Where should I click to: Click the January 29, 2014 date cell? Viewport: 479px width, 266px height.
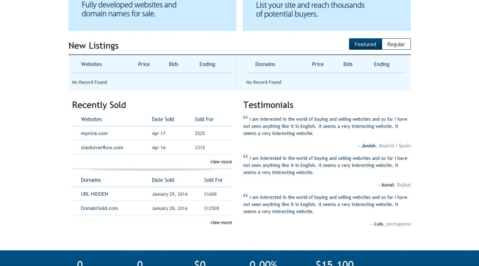pos(169,194)
